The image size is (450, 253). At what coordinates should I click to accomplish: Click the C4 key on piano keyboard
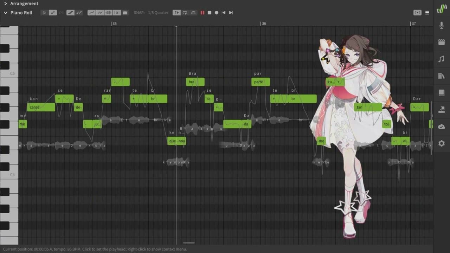pos(9,175)
